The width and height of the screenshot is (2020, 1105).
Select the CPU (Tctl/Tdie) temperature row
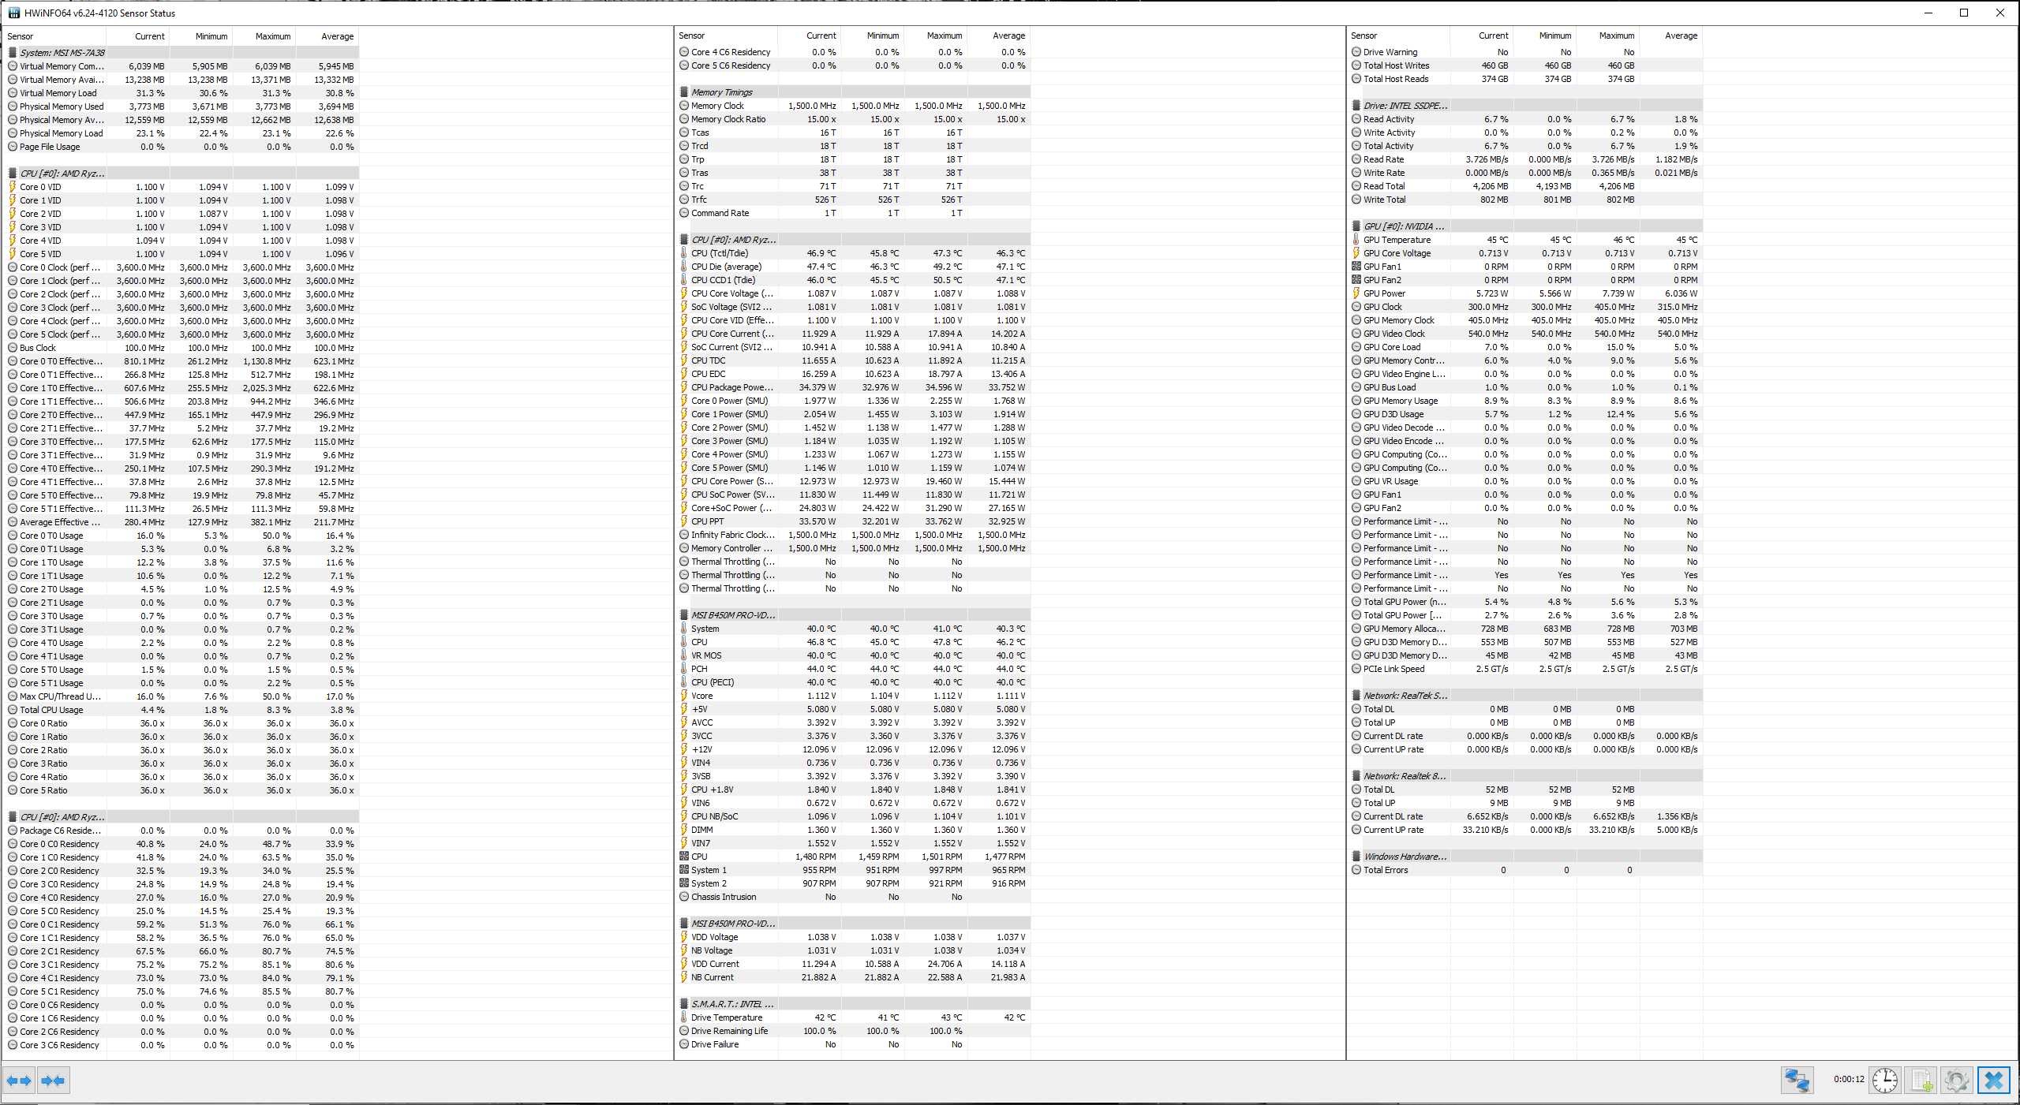click(720, 253)
